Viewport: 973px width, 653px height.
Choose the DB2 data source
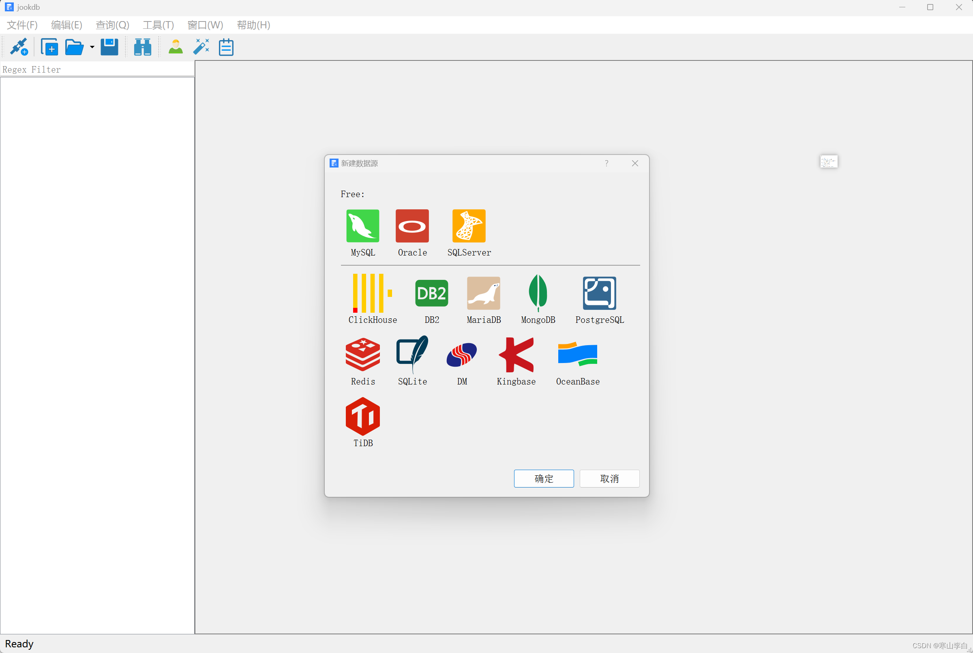click(431, 293)
